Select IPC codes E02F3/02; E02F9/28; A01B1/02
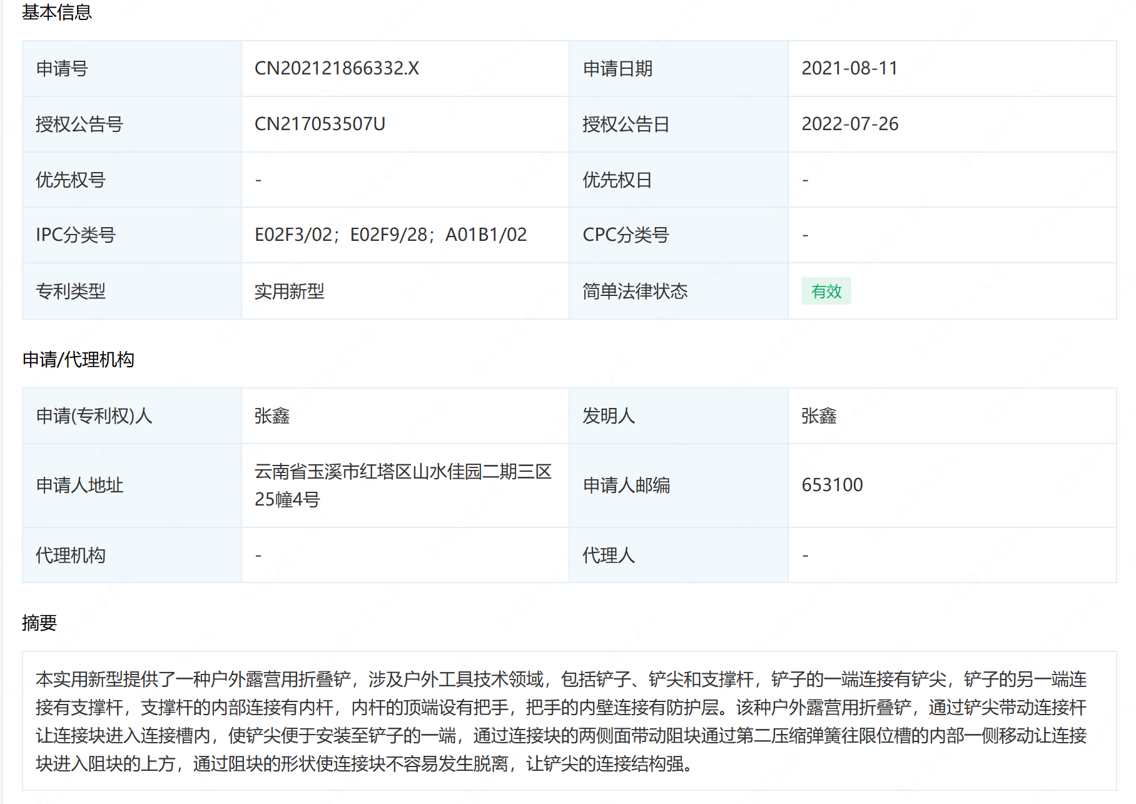 (x=390, y=235)
